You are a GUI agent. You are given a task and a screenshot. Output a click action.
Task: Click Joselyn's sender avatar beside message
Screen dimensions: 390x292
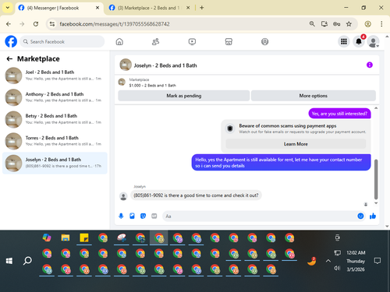point(123,196)
